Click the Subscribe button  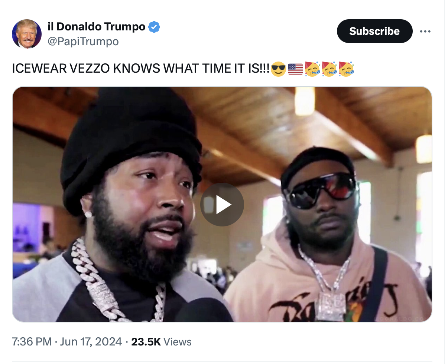click(374, 31)
